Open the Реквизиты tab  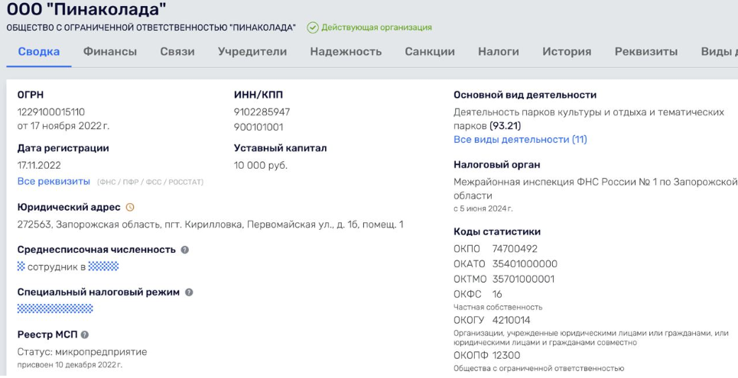coord(646,52)
